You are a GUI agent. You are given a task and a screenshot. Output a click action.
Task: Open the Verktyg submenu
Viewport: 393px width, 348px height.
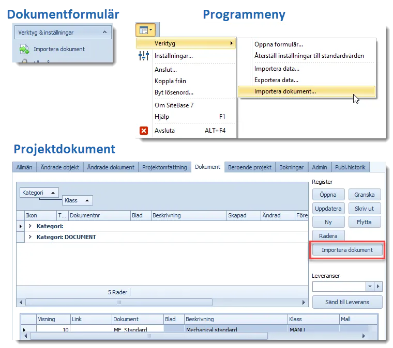click(186, 43)
